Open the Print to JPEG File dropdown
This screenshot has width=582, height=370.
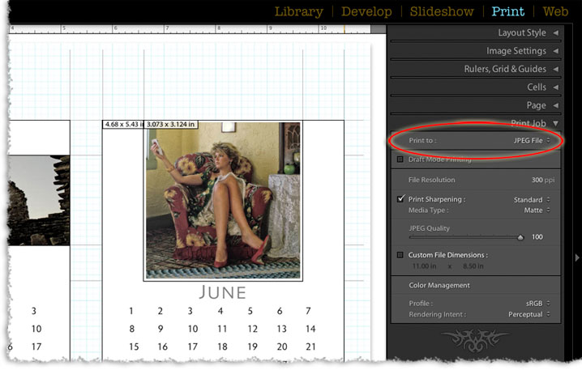click(x=532, y=141)
